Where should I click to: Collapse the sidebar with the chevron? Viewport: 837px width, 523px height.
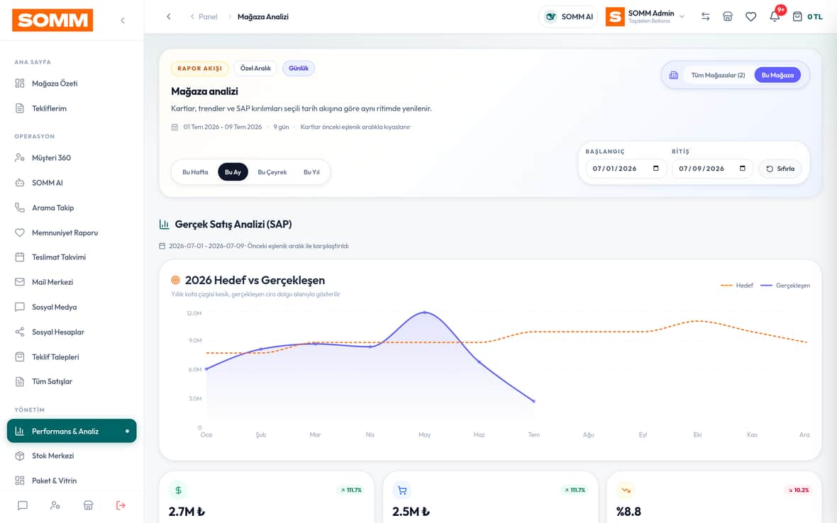click(123, 21)
